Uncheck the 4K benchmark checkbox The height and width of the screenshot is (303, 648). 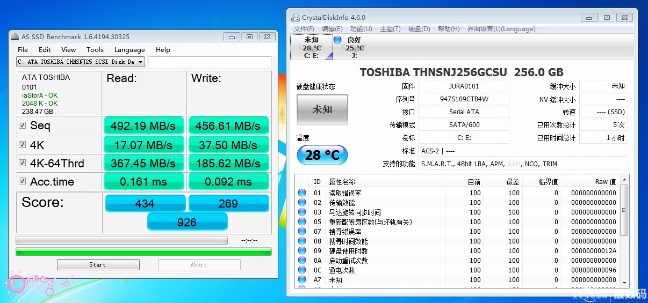(22, 145)
